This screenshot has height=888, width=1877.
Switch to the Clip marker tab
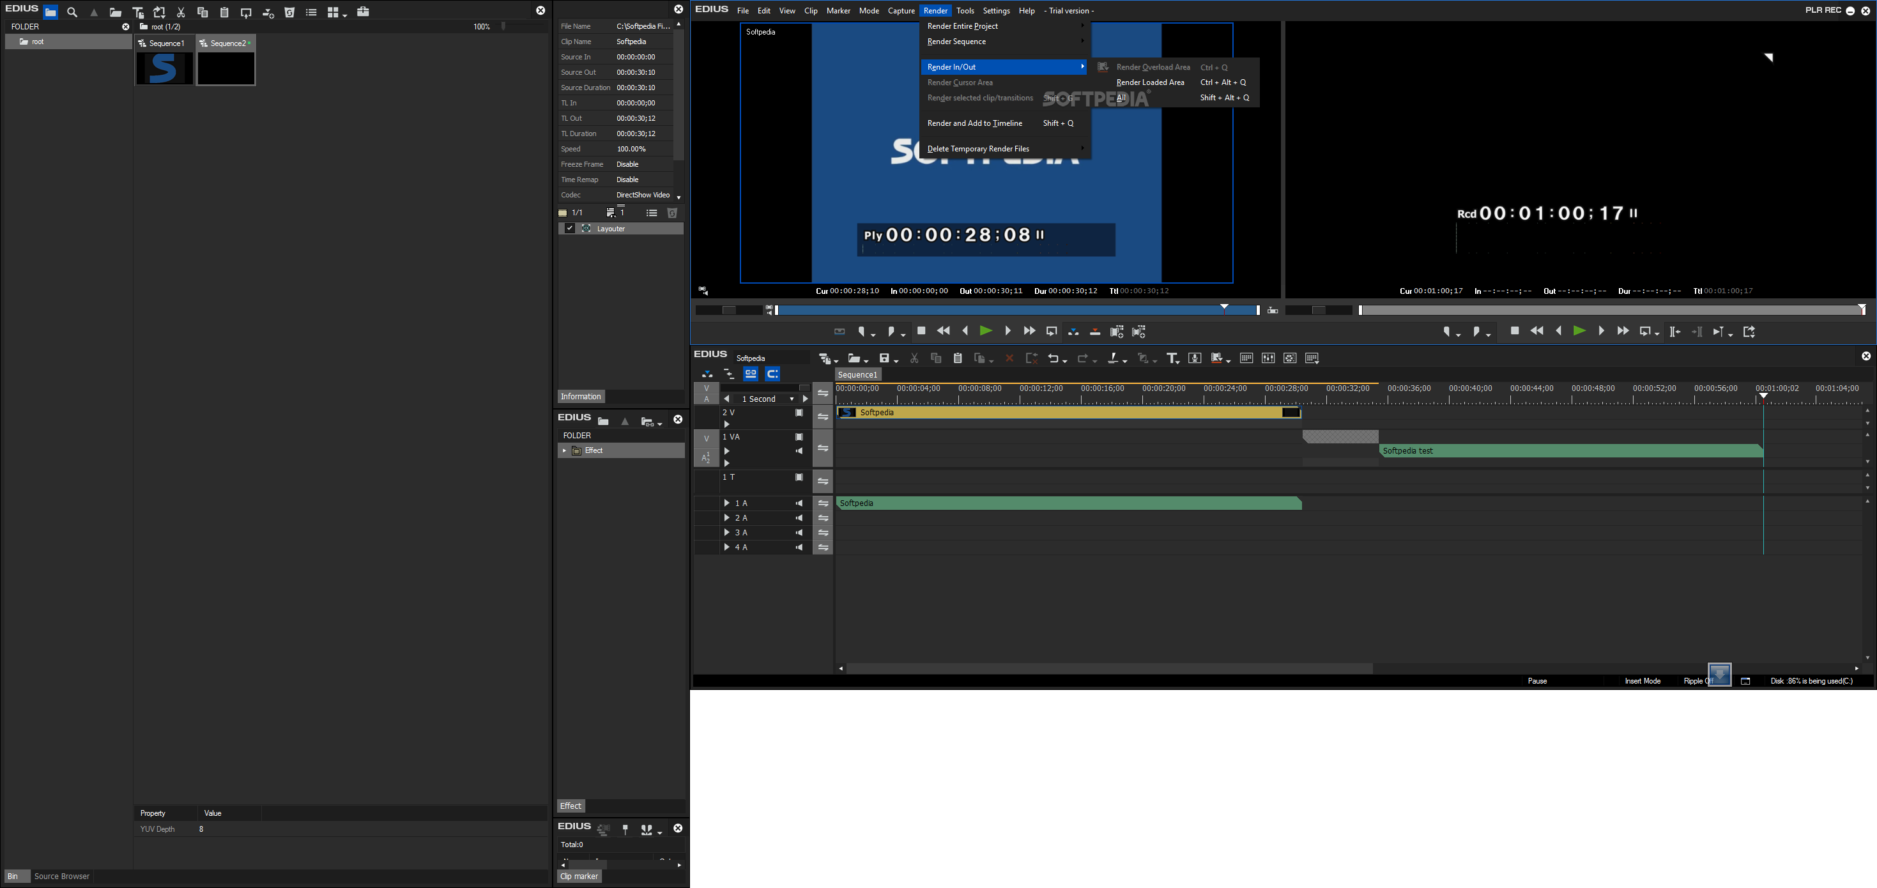coord(579,877)
